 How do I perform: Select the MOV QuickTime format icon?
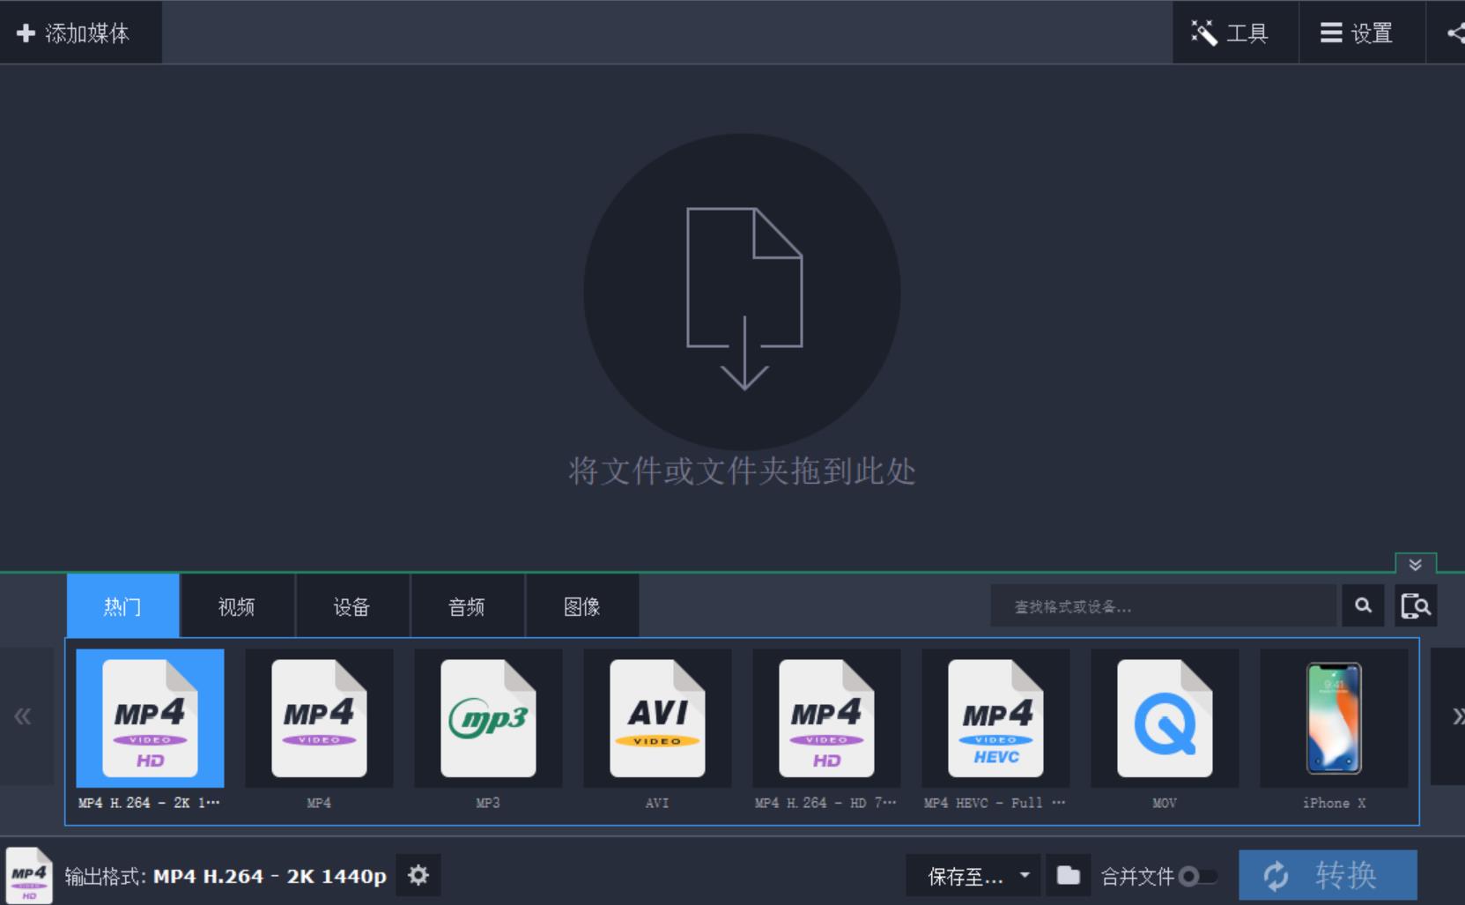(1165, 718)
